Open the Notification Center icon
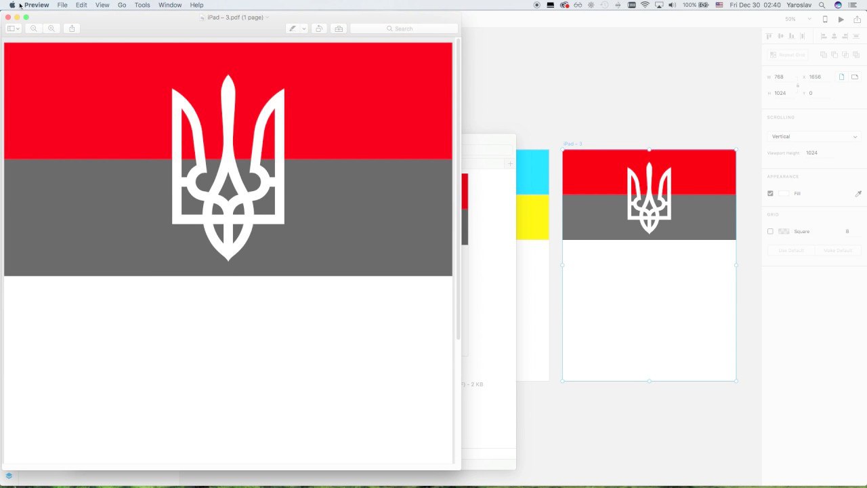Screen dimensions: 867x488 pos(852,5)
